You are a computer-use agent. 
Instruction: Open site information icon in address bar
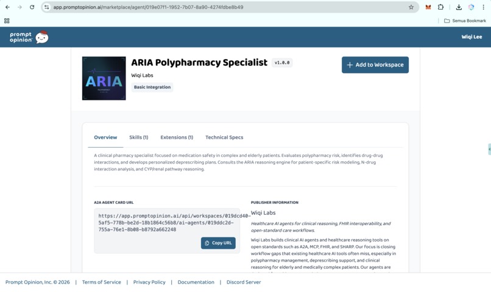tap(47, 7)
